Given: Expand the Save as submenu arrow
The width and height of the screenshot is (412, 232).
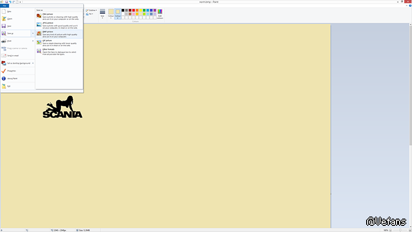Looking at the screenshot, I should (33, 34).
